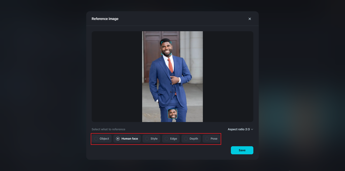The height and width of the screenshot is (171, 345).
Task: Click the chevron beside Aspect ratio
Action: pyautogui.click(x=252, y=129)
